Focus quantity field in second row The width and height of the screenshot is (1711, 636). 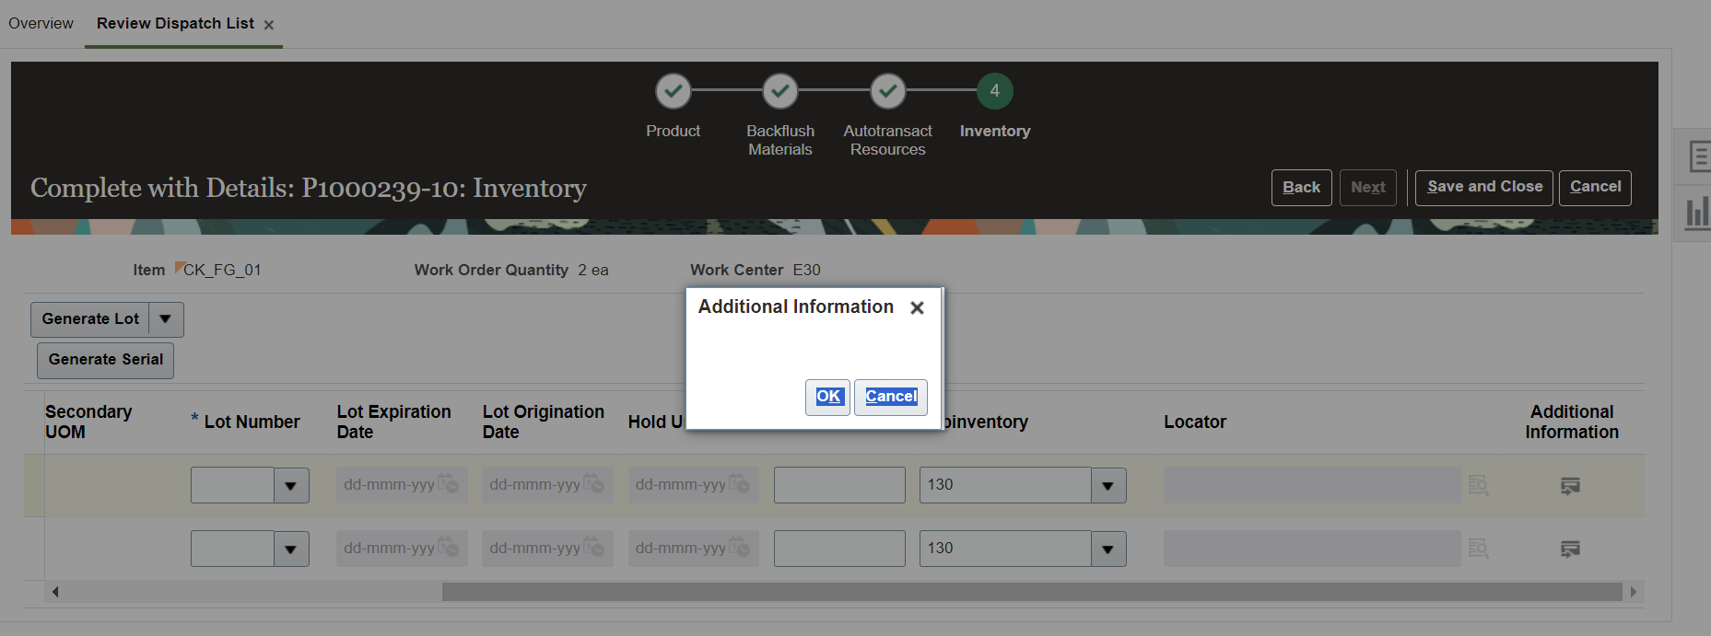click(x=839, y=549)
